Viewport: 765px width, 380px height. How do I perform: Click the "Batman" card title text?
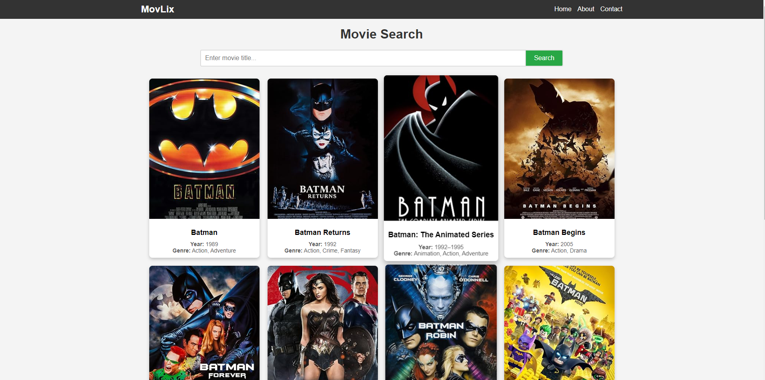204,232
